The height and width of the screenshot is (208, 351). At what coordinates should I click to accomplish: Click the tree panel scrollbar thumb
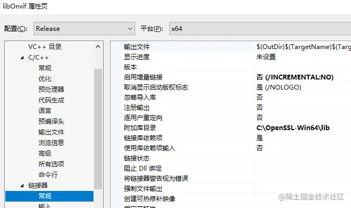coord(98,129)
